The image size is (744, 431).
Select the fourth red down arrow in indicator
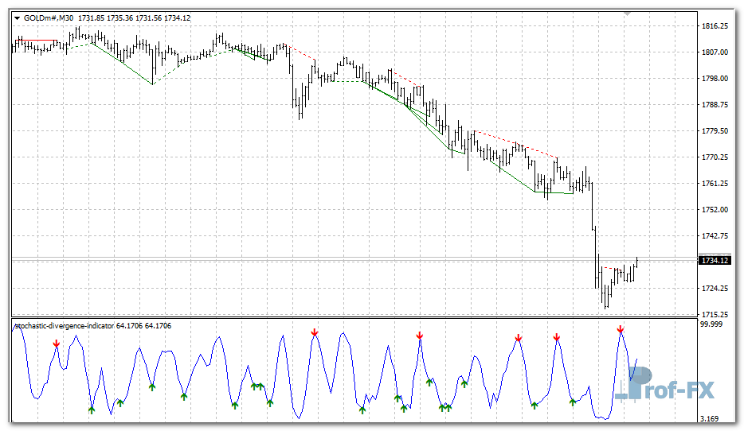click(519, 338)
